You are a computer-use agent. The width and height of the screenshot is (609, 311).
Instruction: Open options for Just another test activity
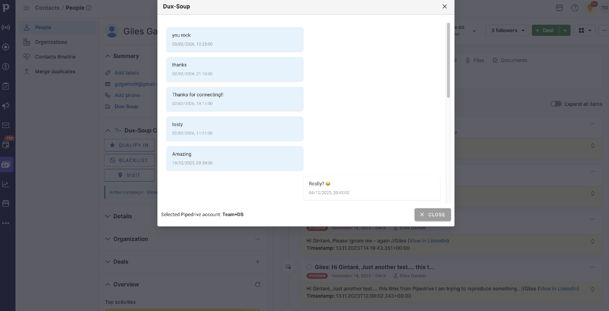click(x=593, y=267)
